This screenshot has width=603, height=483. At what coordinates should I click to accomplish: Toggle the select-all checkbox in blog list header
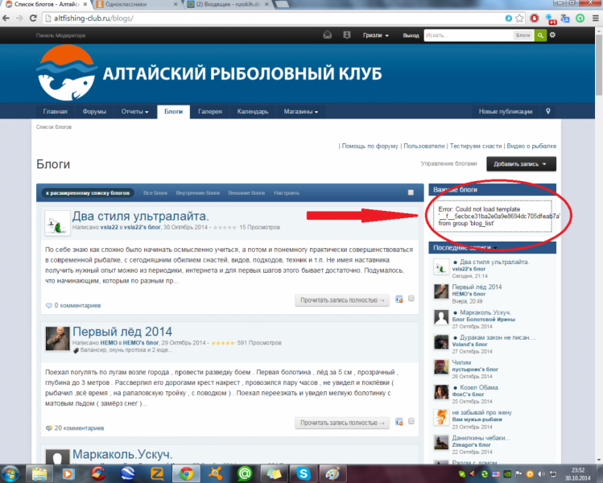[x=411, y=192]
